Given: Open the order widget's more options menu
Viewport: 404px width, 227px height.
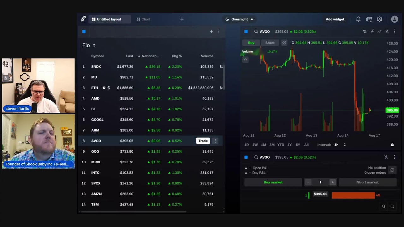Looking at the screenshot, I should [394, 157].
